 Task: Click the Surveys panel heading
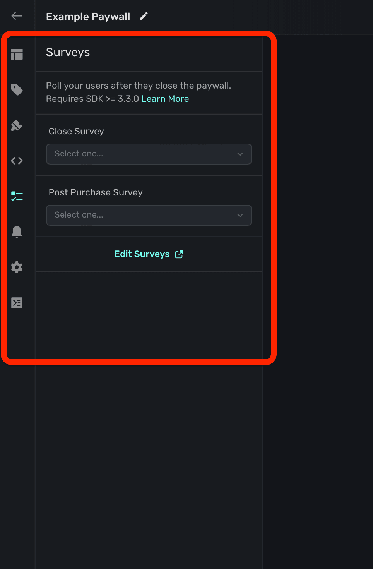(x=68, y=52)
